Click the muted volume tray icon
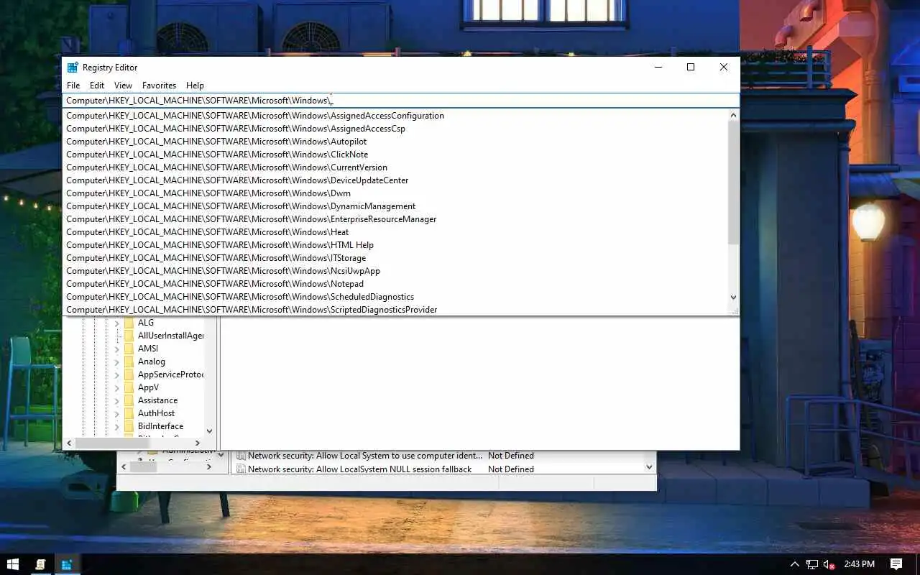Image resolution: width=920 pixels, height=575 pixels. click(x=829, y=564)
